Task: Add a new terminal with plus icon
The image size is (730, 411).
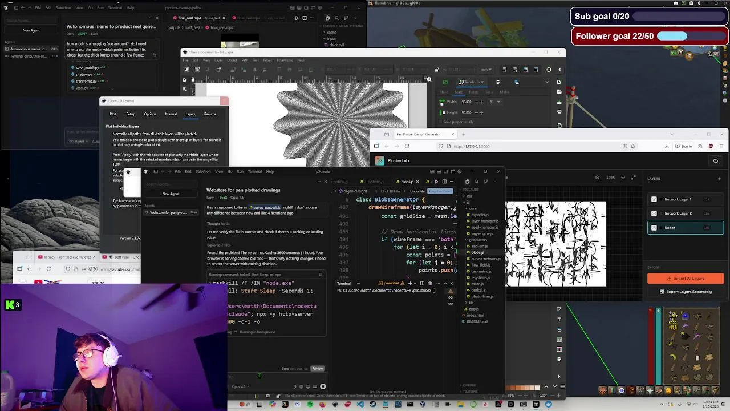Action: (x=410, y=283)
